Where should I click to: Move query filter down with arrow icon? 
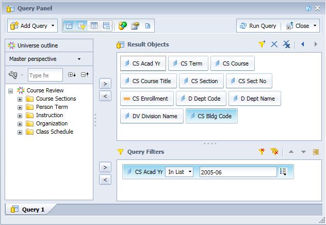coord(303,152)
